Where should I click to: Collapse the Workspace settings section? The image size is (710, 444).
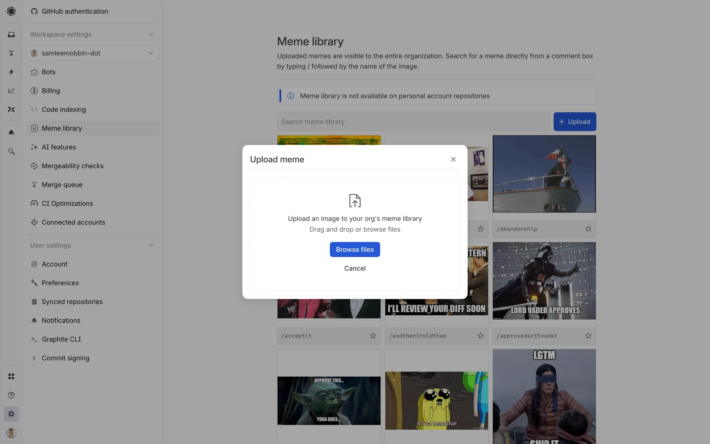click(151, 34)
